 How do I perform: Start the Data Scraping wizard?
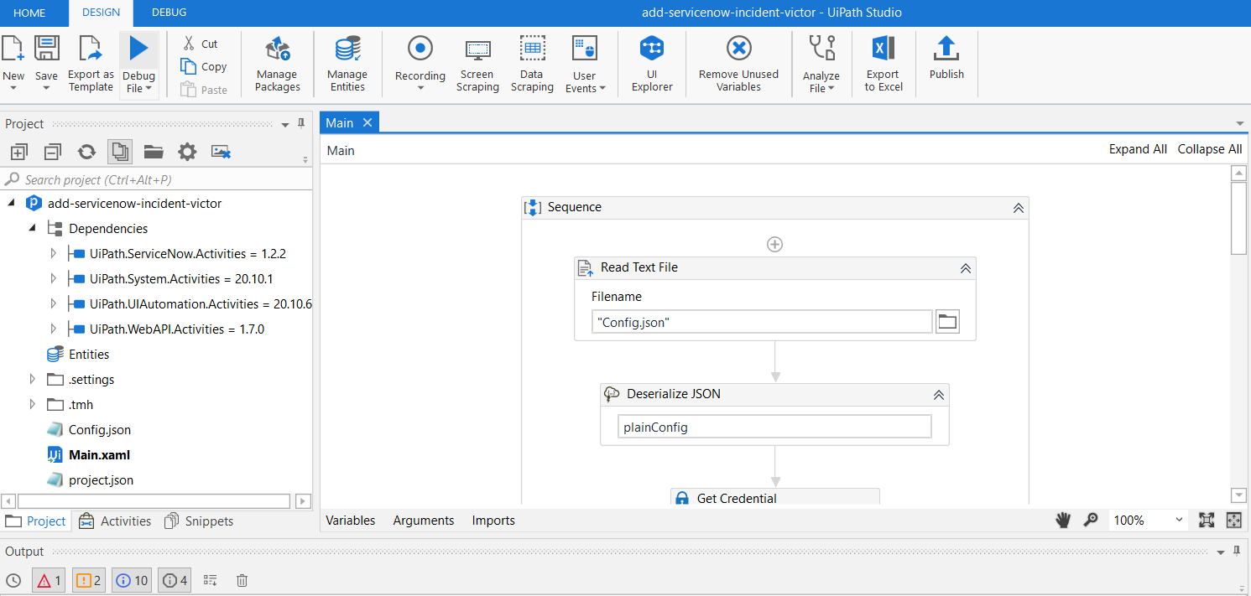tap(532, 65)
